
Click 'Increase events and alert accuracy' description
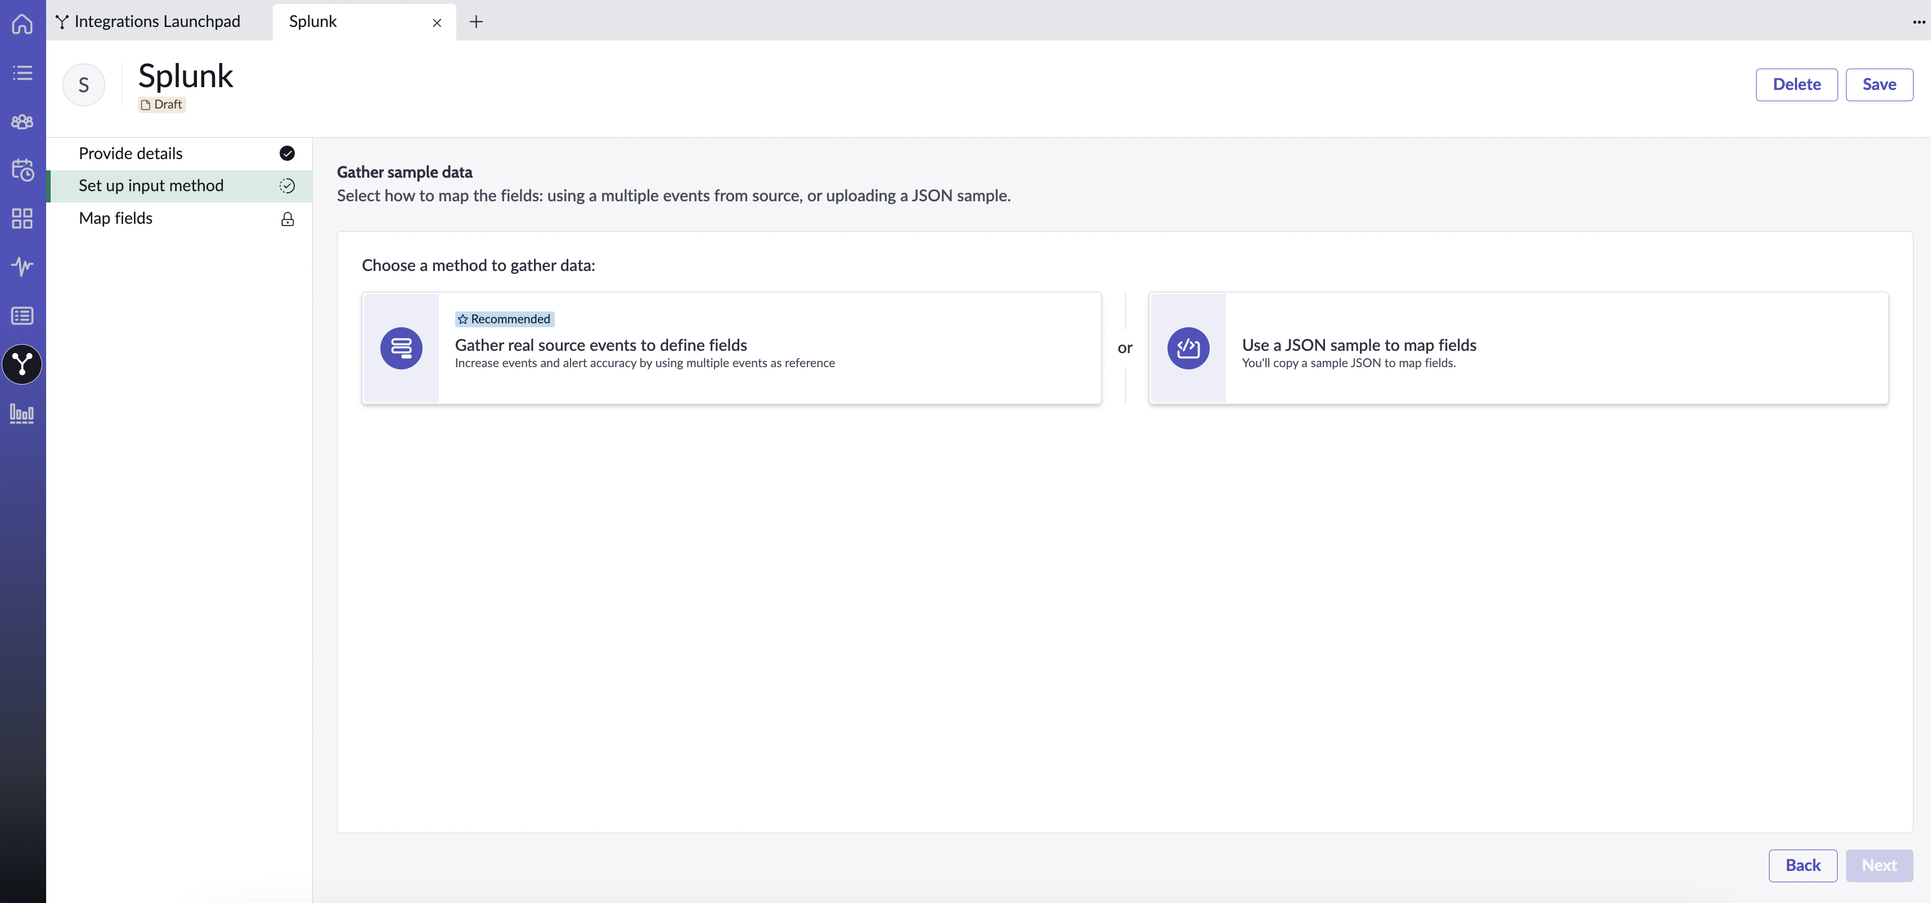pos(645,363)
